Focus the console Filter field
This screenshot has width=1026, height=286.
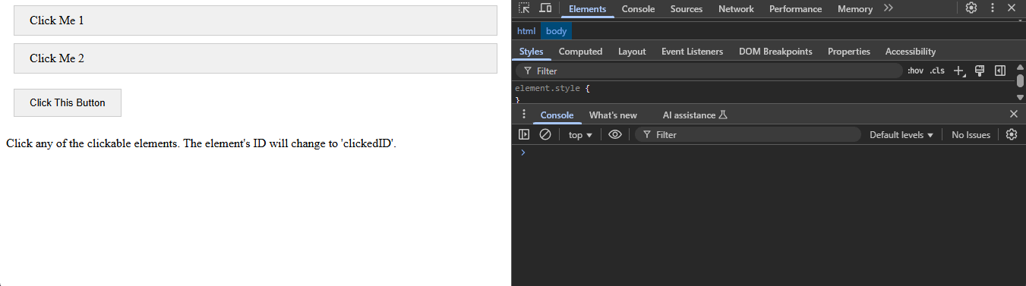pos(747,134)
